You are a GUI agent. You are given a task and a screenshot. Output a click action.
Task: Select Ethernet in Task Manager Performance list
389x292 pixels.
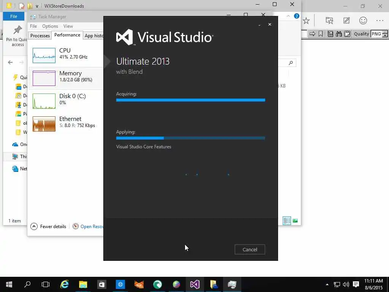pos(66,124)
